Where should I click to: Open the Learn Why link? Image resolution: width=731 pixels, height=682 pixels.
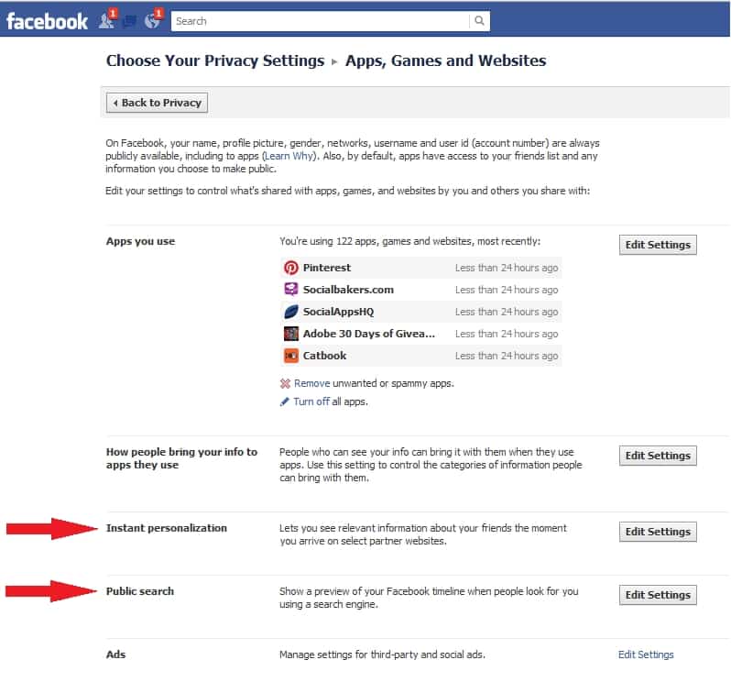290,156
